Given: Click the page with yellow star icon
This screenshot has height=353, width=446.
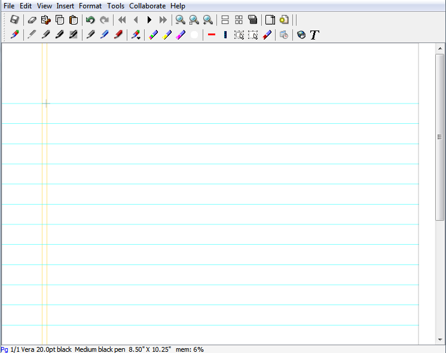Looking at the screenshot, I should [284, 20].
